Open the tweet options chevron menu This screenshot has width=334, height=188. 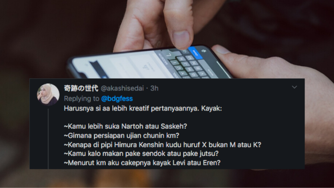pyautogui.click(x=294, y=87)
